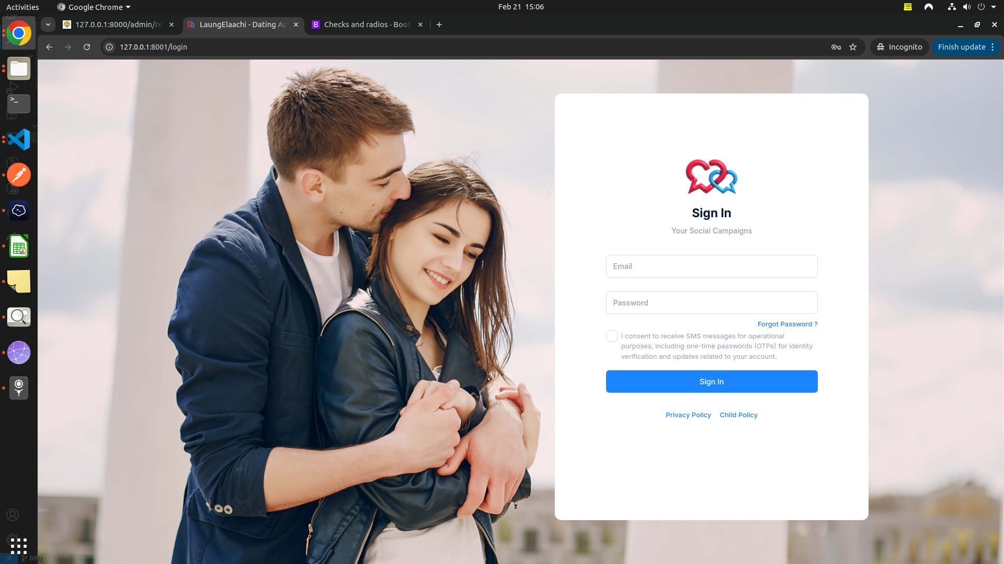Open the Forgot Password link

[787, 324]
